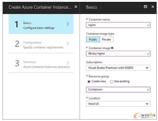Select the Create new radio button

coord(89,82)
